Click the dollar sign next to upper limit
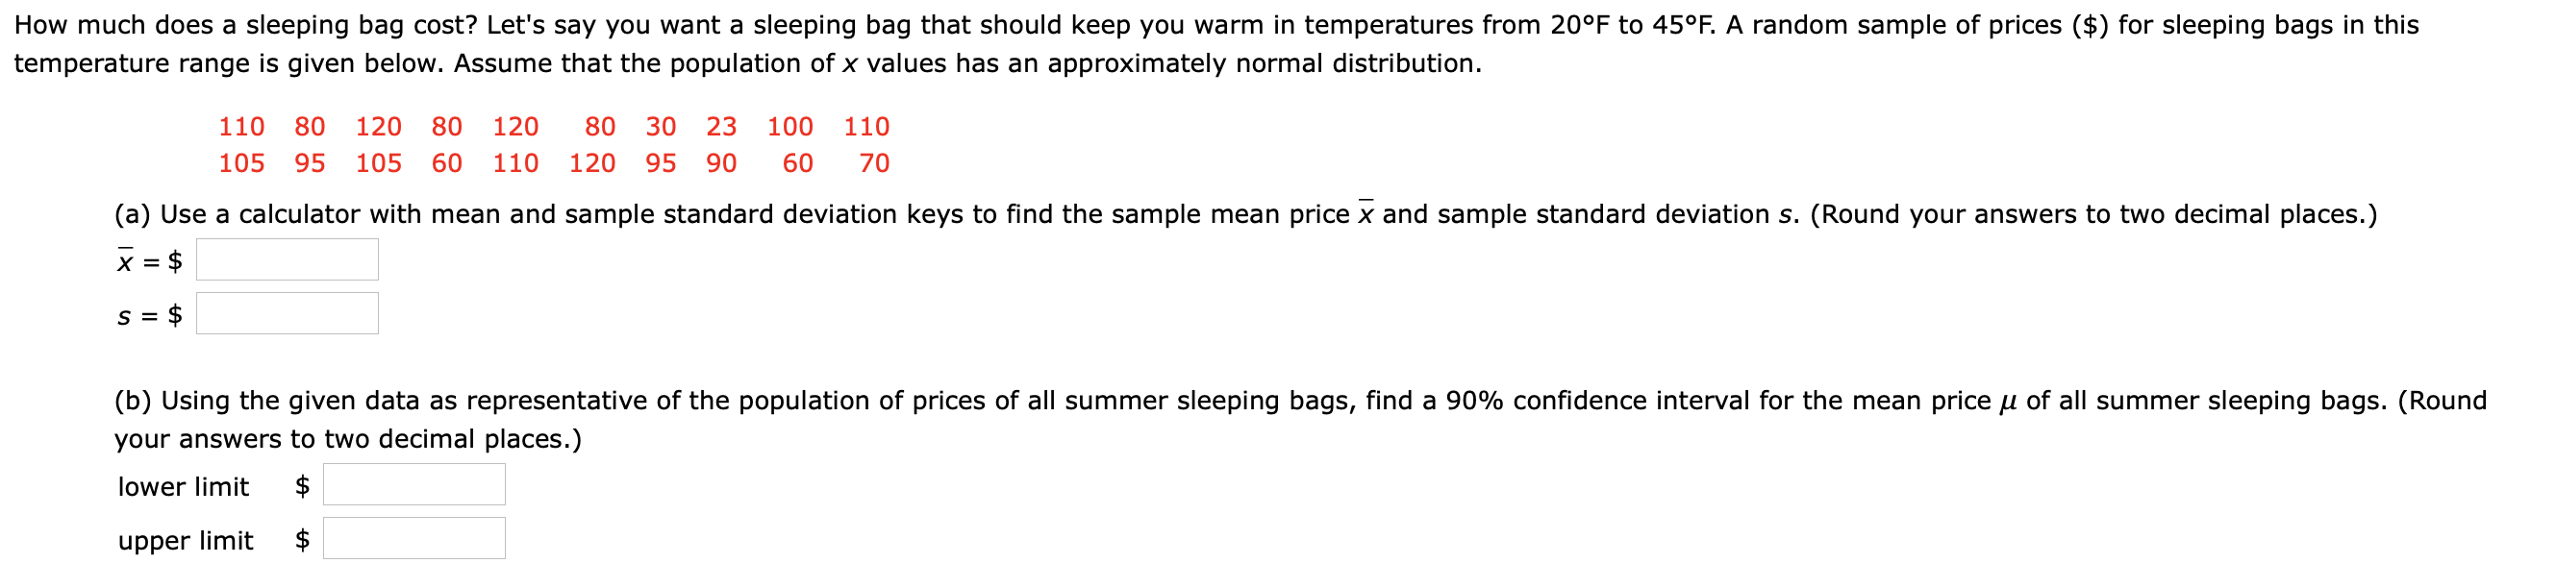The height and width of the screenshot is (588, 2556). [302, 541]
